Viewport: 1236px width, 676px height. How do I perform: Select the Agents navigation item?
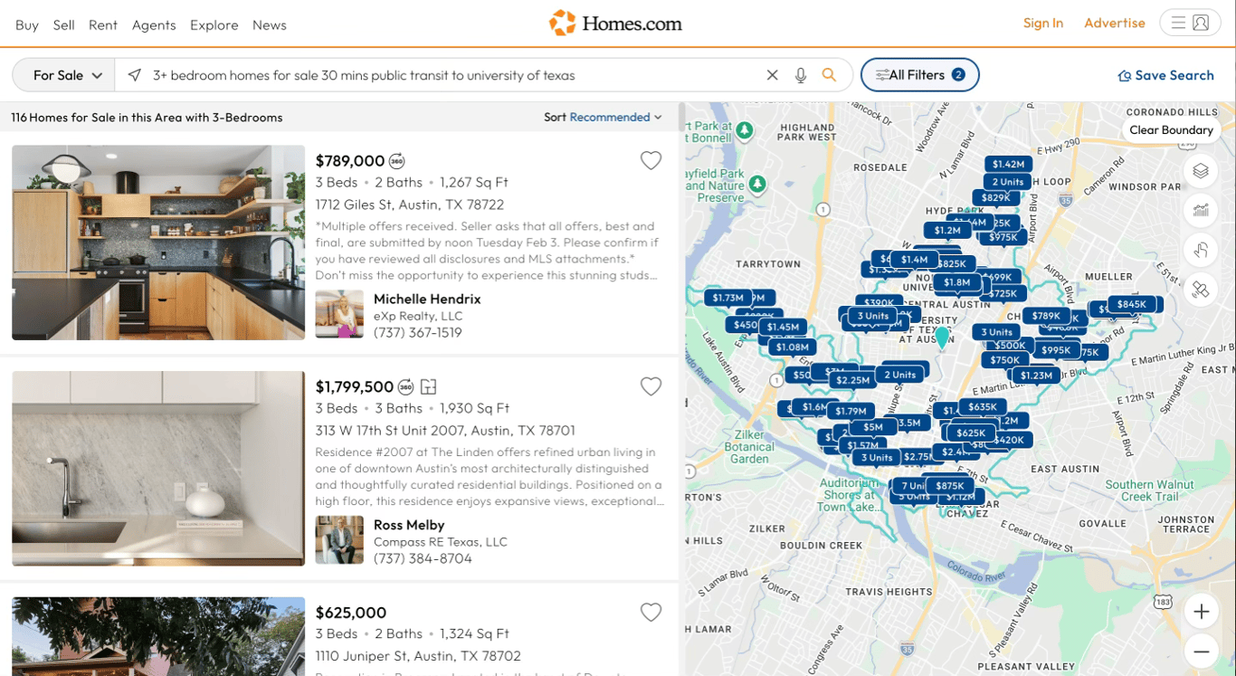[154, 24]
